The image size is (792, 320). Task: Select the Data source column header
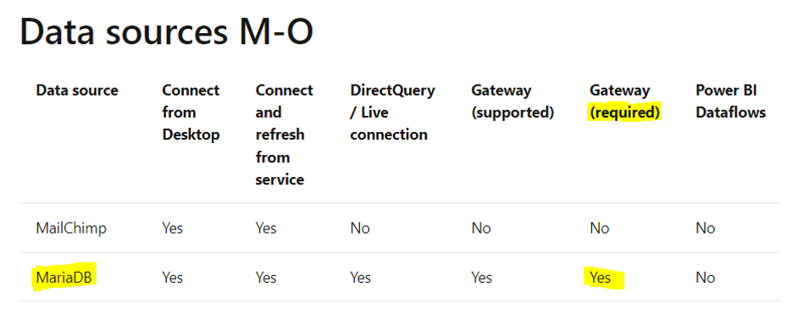(77, 91)
